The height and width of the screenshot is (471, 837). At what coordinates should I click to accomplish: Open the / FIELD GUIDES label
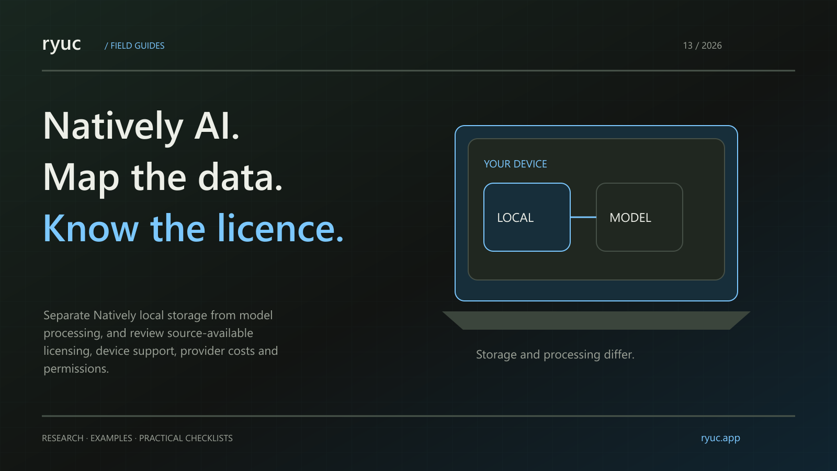point(134,46)
